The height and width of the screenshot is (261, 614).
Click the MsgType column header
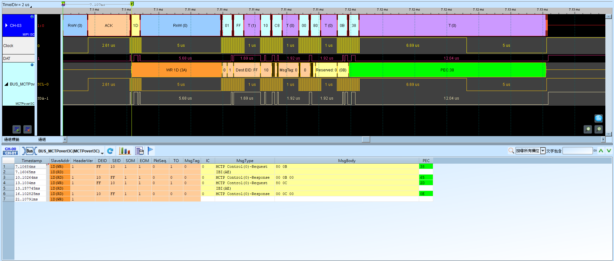245,161
